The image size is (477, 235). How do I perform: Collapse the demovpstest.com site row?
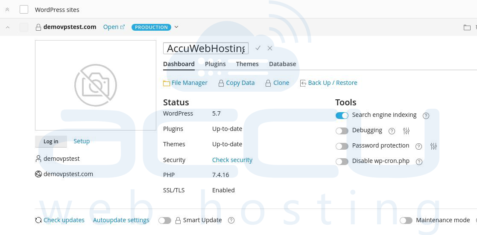pyautogui.click(x=8, y=27)
